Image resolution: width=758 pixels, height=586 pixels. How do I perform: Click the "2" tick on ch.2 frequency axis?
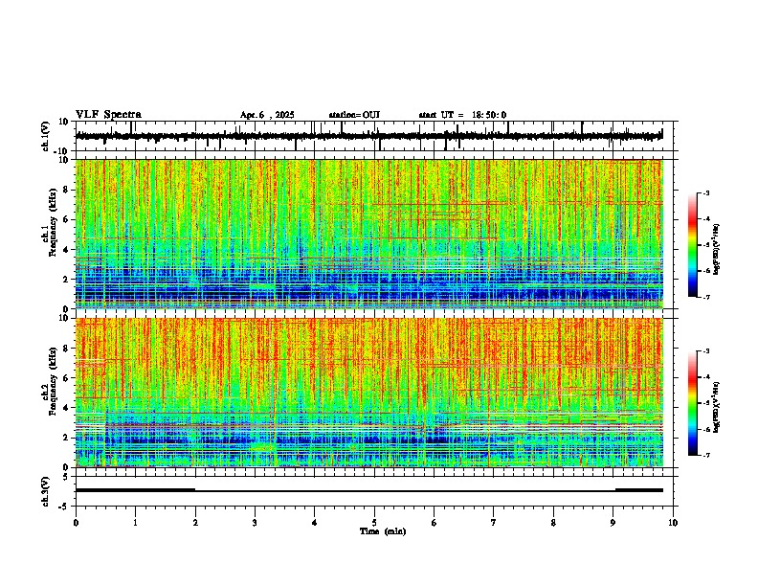(x=66, y=438)
